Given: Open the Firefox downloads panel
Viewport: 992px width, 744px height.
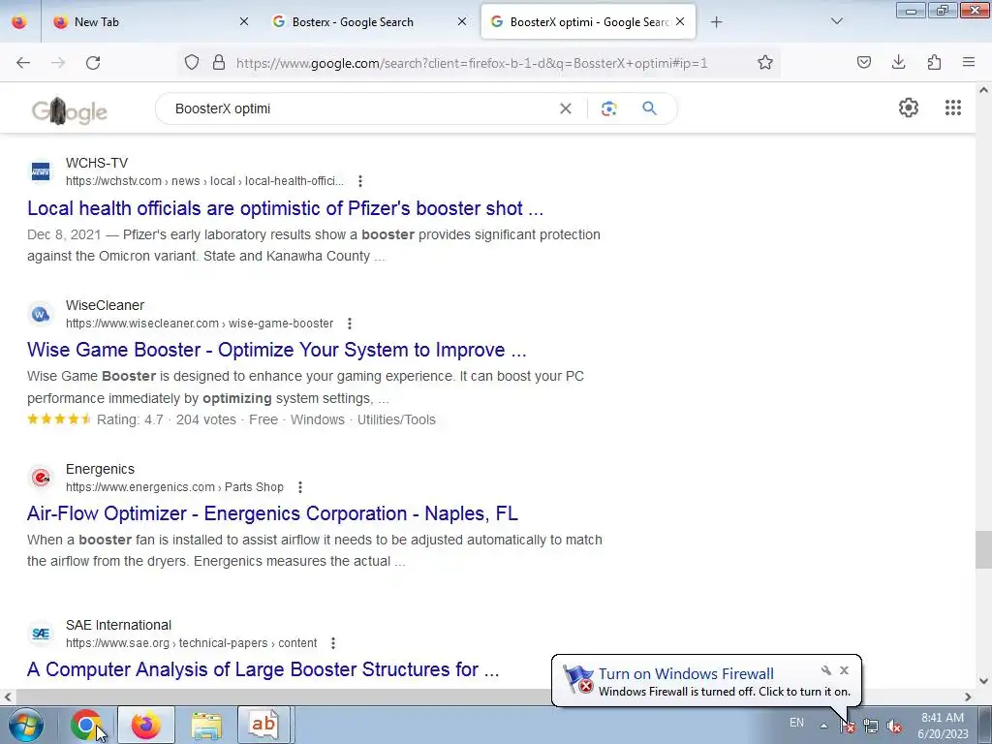Looking at the screenshot, I should click(x=898, y=63).
